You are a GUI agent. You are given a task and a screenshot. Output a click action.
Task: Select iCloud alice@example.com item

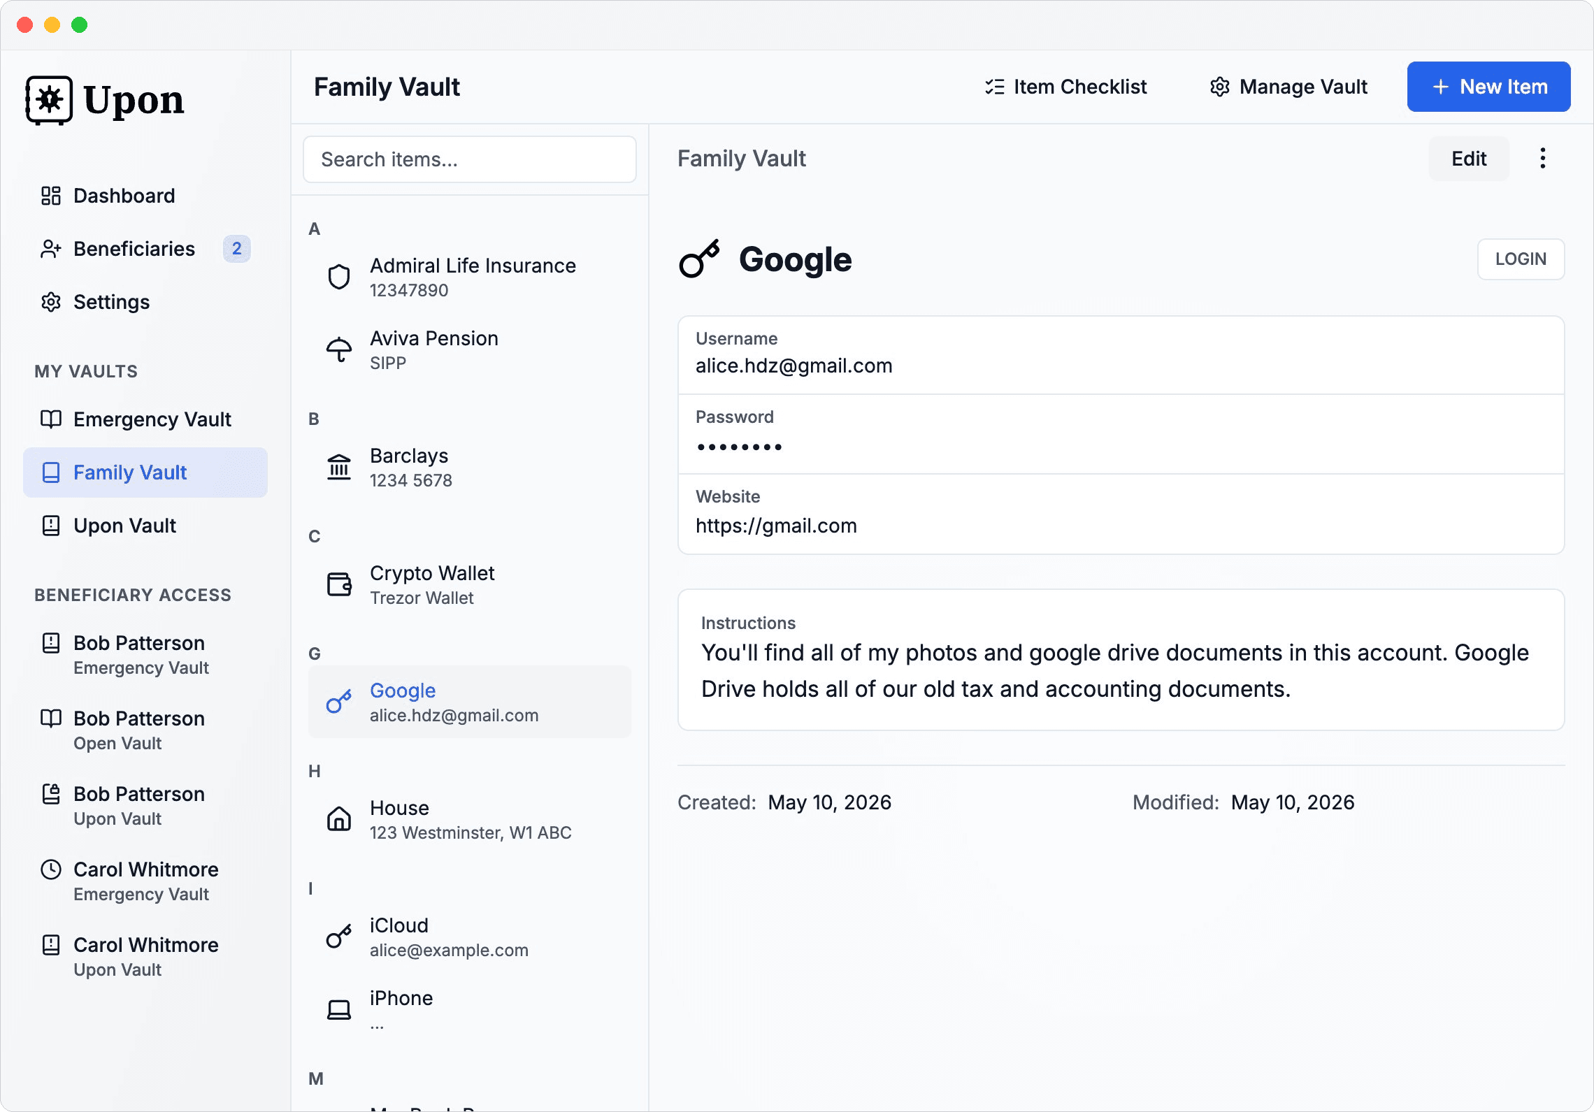470,937
